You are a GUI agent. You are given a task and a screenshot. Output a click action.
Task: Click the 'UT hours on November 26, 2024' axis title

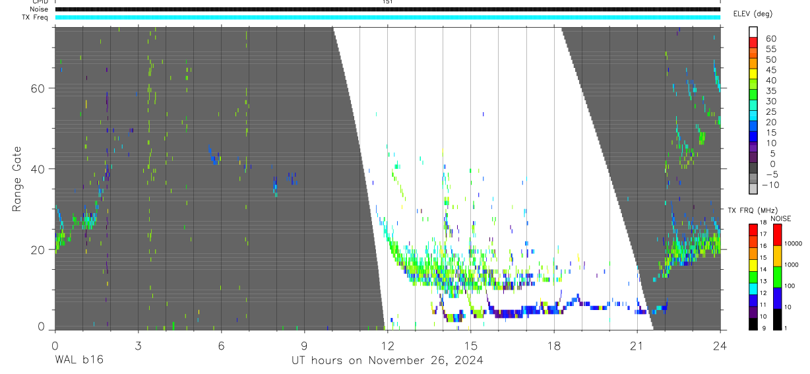click(x=387, y=360)
